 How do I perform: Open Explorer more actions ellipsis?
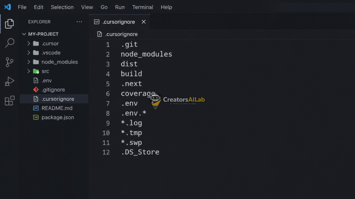(x=79, y=22)
